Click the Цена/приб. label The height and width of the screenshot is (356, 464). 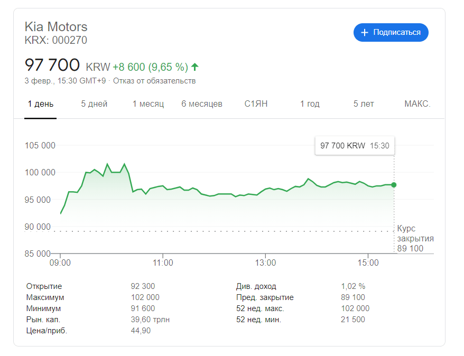point(47,331)
